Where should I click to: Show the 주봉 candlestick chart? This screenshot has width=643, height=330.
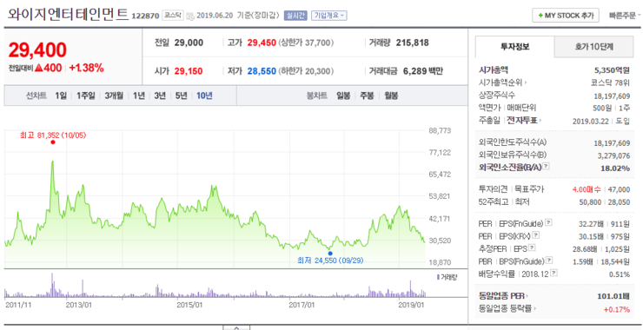pos(367,96)
